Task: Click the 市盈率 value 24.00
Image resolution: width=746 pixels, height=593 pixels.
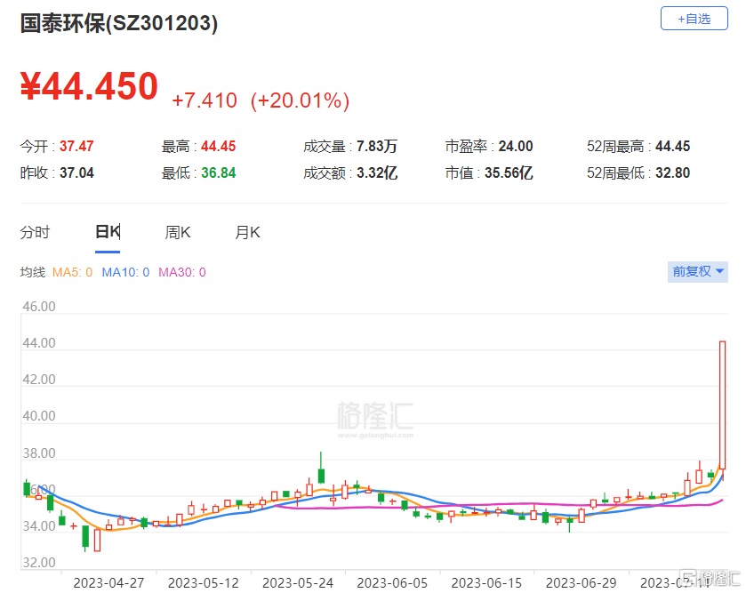Action: tap(516, 147)
